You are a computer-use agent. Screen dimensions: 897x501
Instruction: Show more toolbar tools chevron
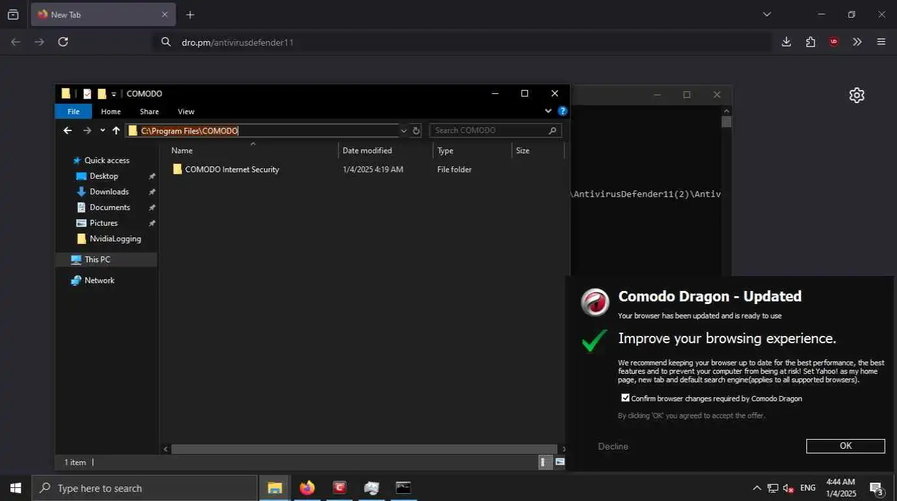[x=857, y=42]
